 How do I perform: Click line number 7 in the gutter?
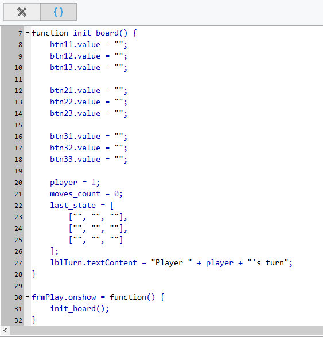pyautogui.click(x=20, y=33)
